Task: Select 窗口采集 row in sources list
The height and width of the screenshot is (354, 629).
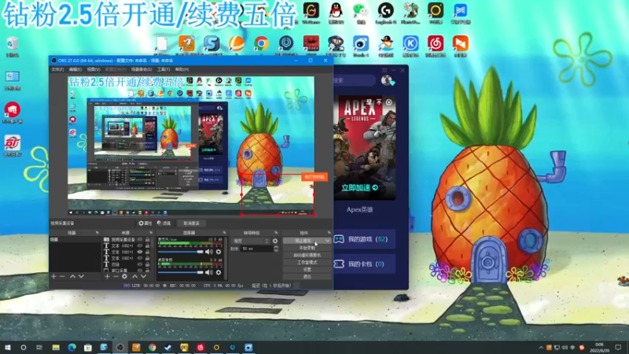Action: tap(127, 271)
